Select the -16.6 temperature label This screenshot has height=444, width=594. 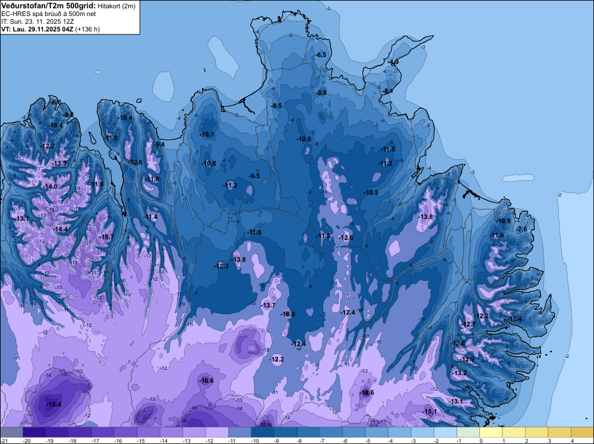[x=206, y=381]
